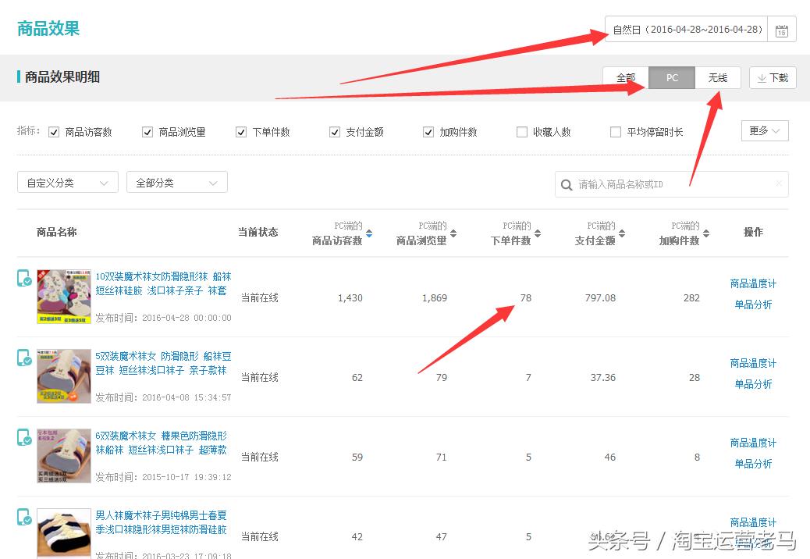The image size is (810, 559).
Task: Click the phone icon next to 5双装魔术袜 product
Action: point(24,359)
